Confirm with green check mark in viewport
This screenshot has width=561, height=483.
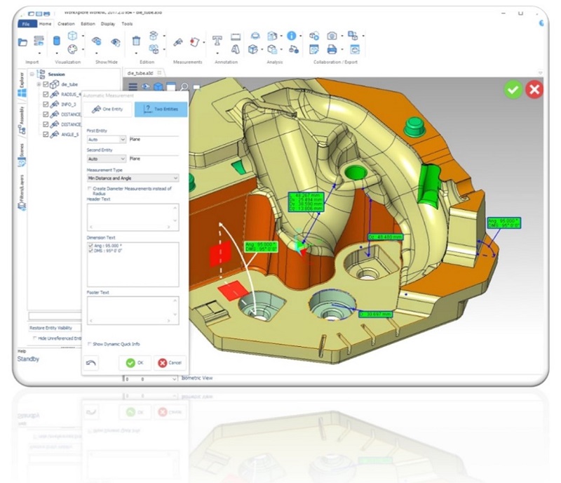click(x=513, y=89)
